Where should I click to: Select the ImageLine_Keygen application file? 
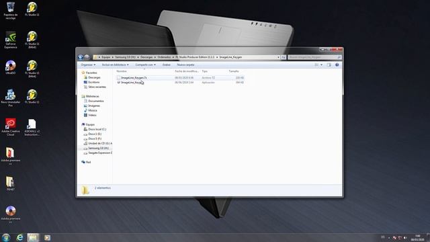click(x=180, y=82)
